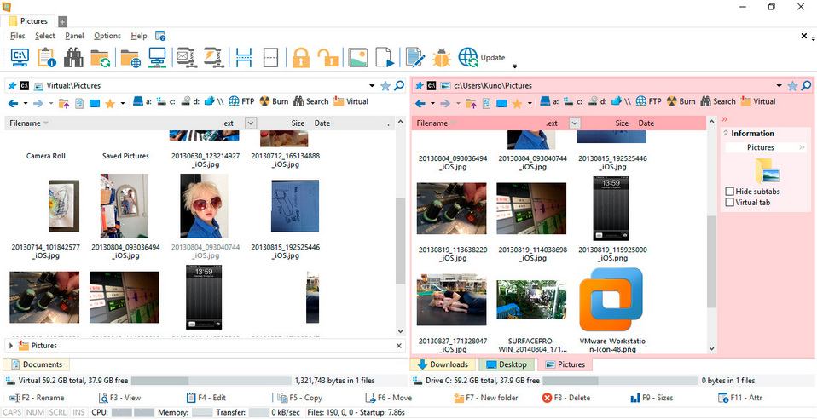Click the picture viewer icon in toolbar
The image size is (817, 419).
(358, 57)
